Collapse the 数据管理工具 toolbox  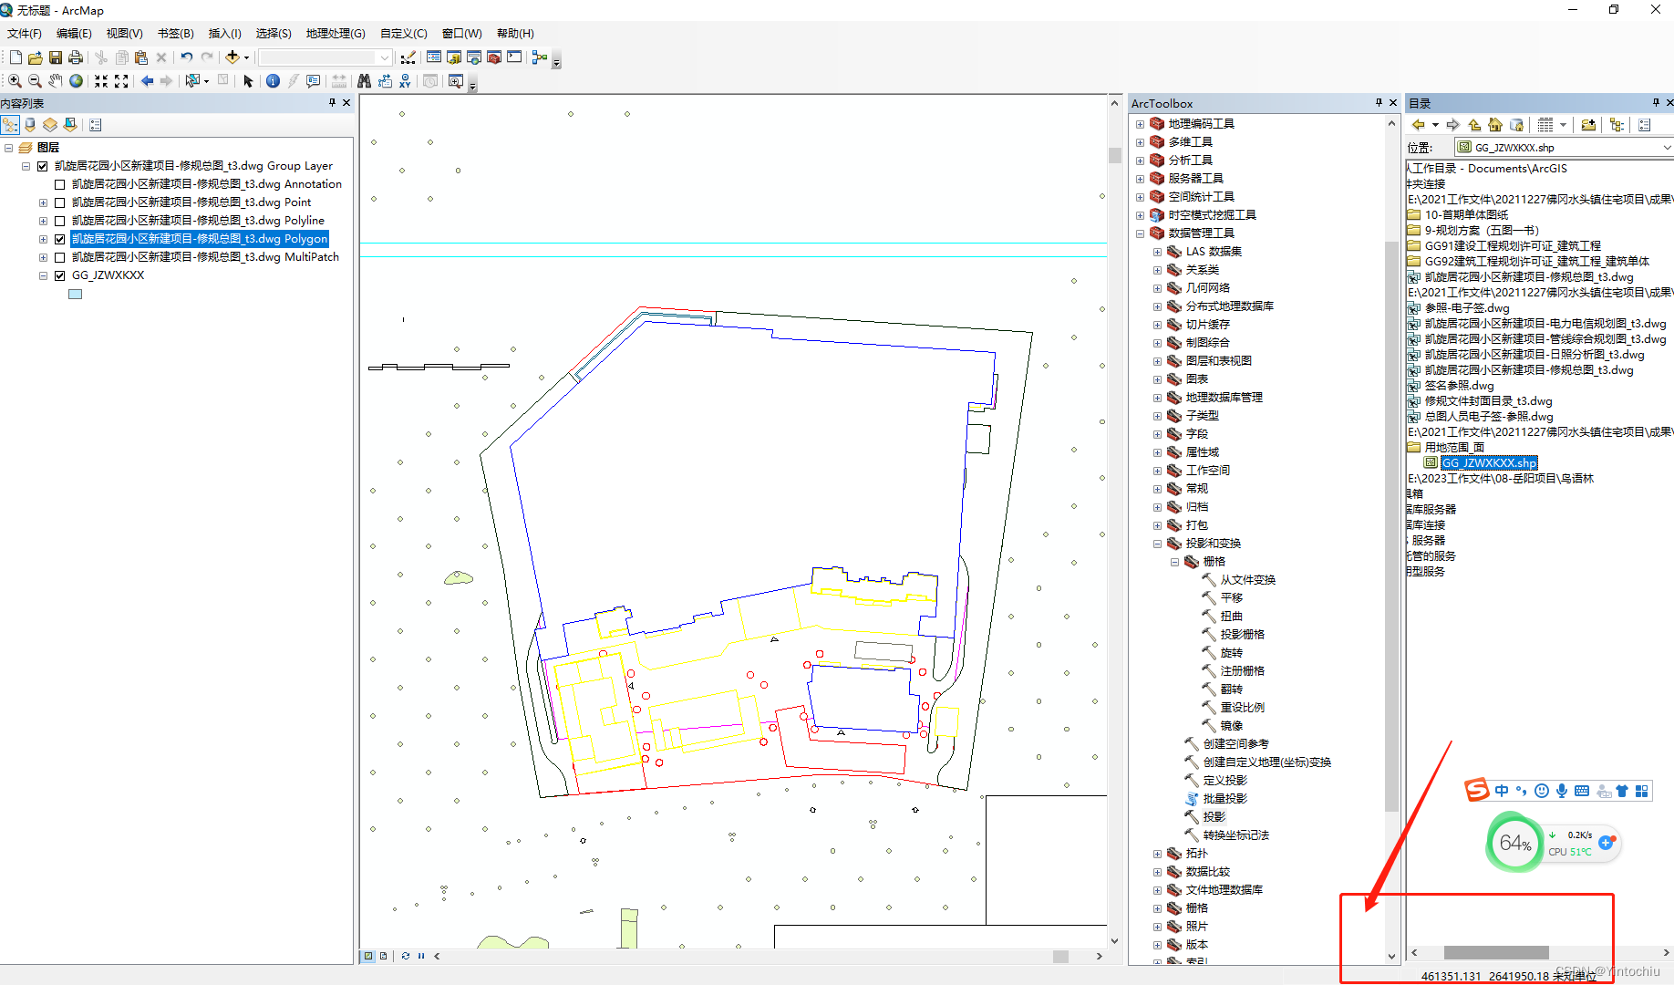coord(1140,233)
